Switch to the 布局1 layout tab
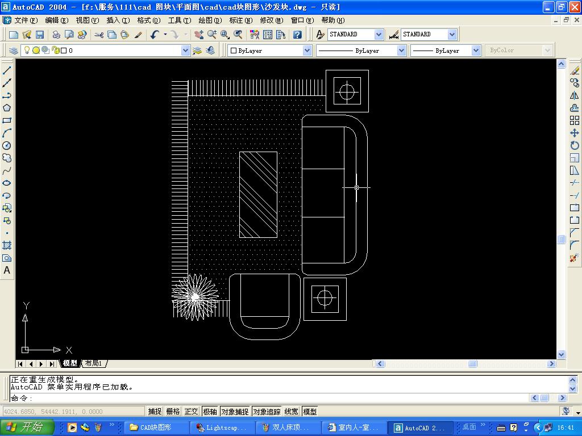Screen dimensions: 582x436 [93, 363]
